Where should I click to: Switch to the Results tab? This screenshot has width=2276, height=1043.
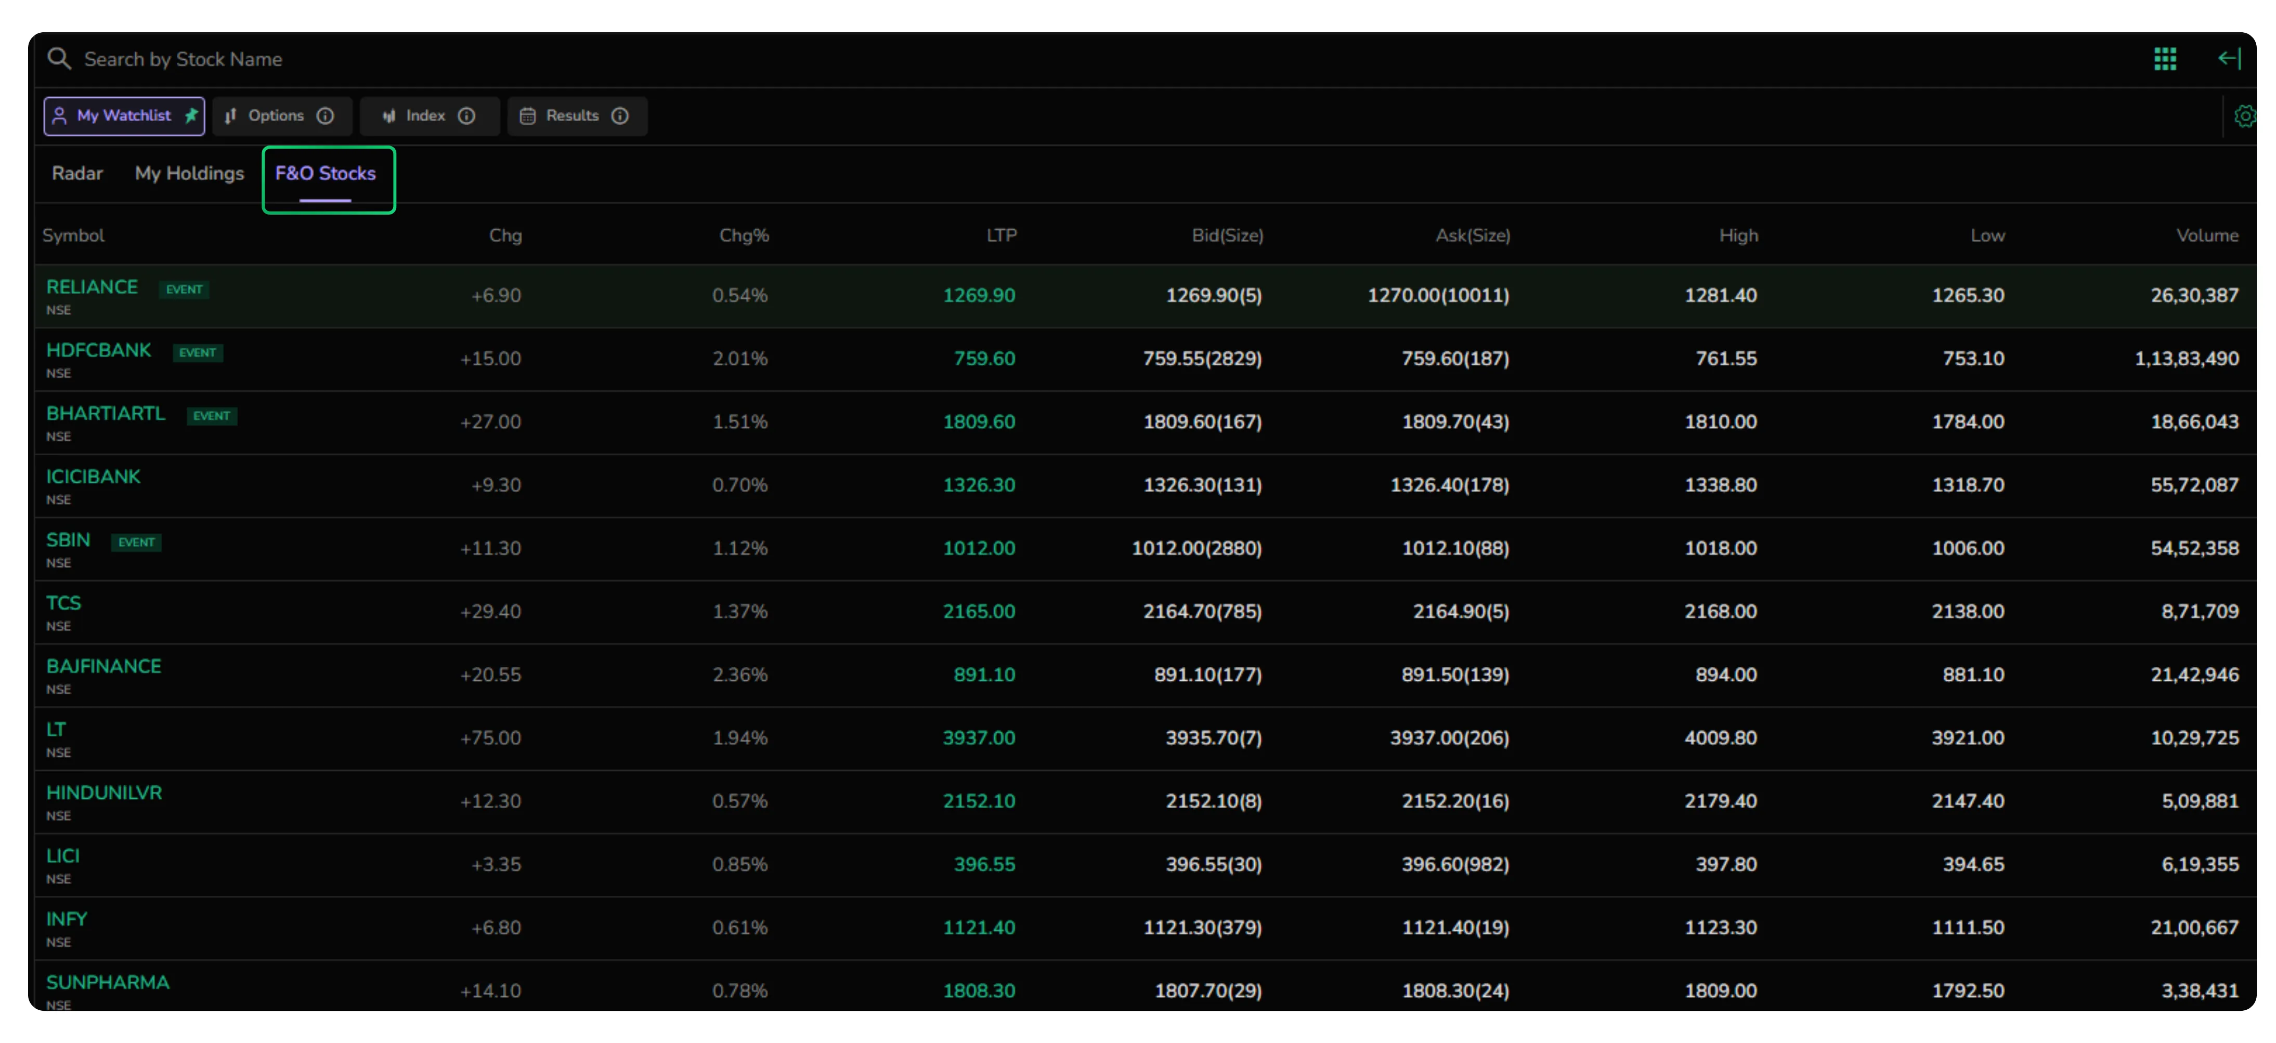click(x=577, y=116)
